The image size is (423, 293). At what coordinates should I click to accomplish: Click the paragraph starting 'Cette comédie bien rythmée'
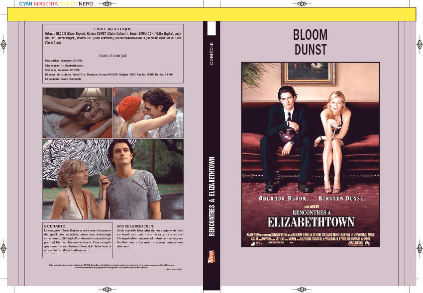pyautogui.click(x=150, y=238)
